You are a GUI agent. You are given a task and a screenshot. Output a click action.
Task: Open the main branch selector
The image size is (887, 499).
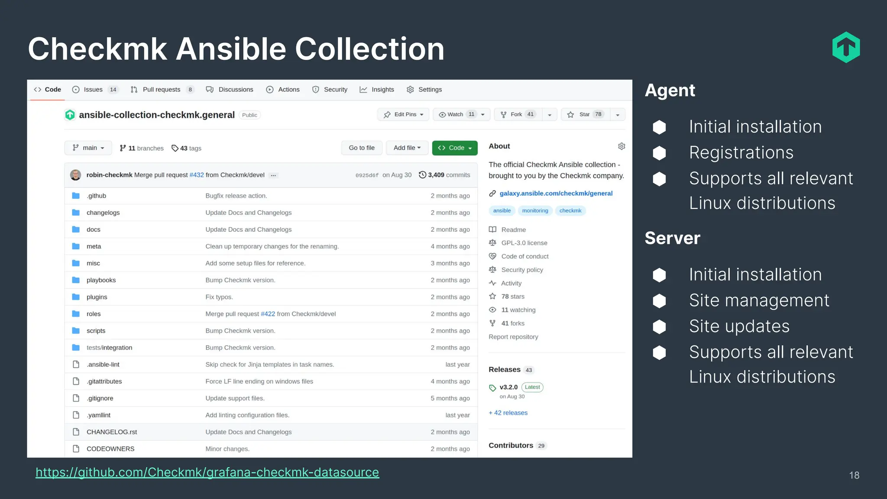88,148
